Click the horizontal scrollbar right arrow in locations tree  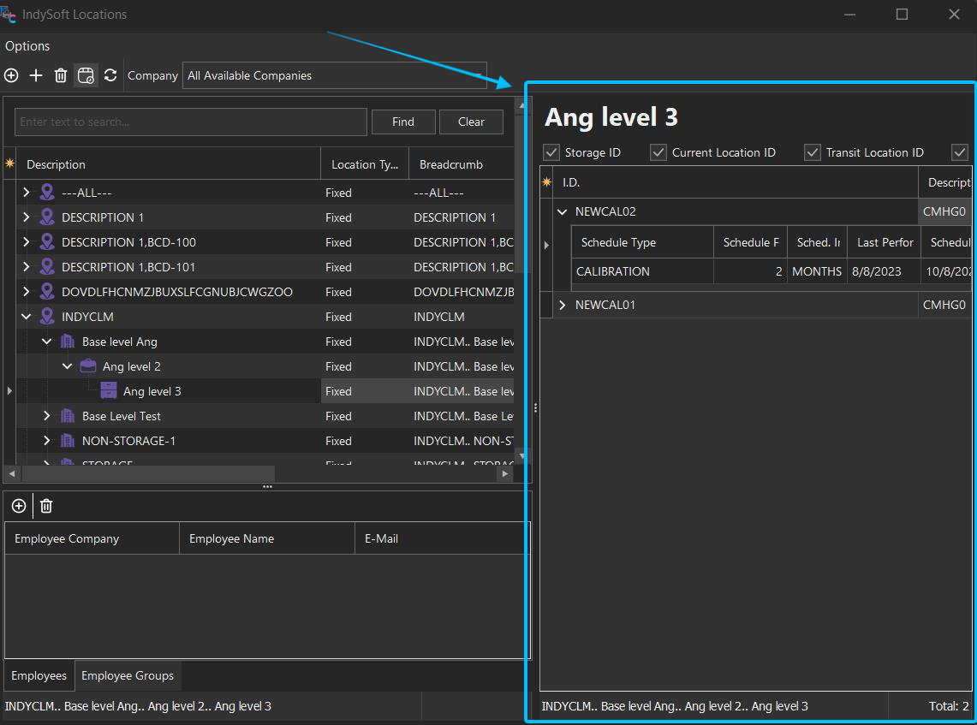(505, 473)
